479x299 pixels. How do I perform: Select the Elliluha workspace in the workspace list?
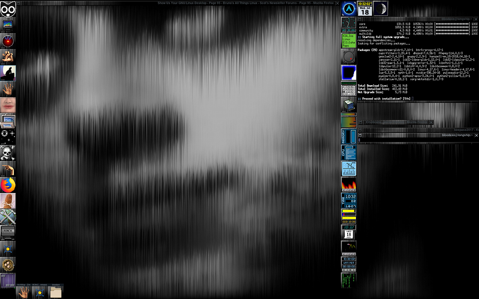pos(348,41)
